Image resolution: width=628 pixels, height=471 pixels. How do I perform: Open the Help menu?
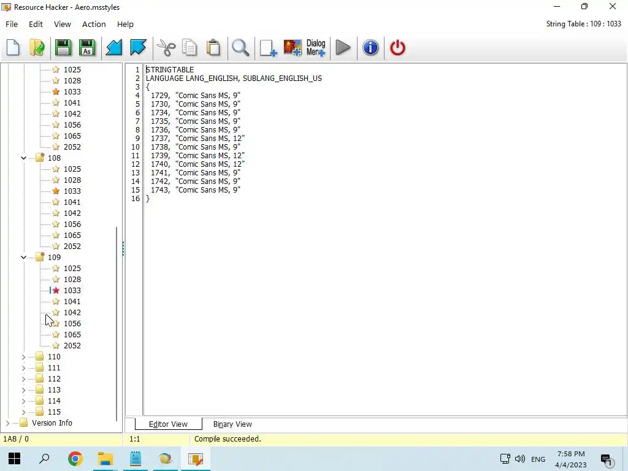[x=125, y=24]
